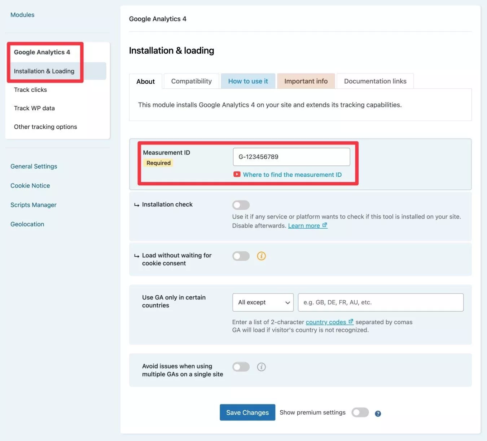Click into the Measurement ID input field
Image resolution: width=487 pixels, height=441 pixels.
click(x=291, y=157)
